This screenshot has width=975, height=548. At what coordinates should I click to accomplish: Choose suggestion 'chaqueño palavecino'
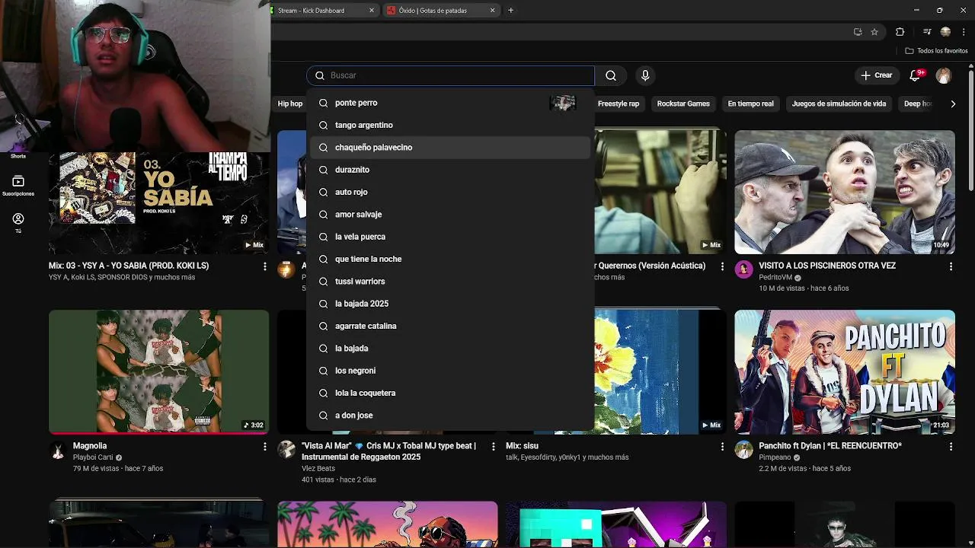450,148
